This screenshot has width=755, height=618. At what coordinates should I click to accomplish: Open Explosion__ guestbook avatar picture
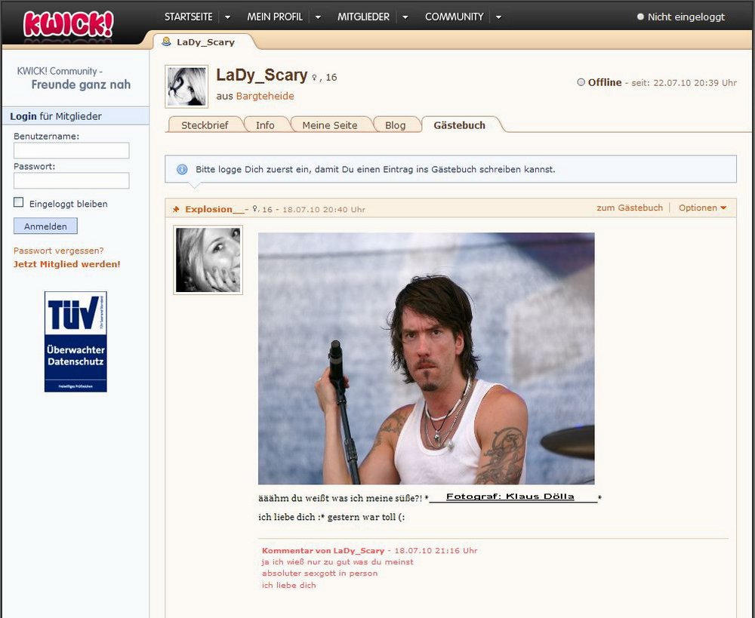(208, 260)
